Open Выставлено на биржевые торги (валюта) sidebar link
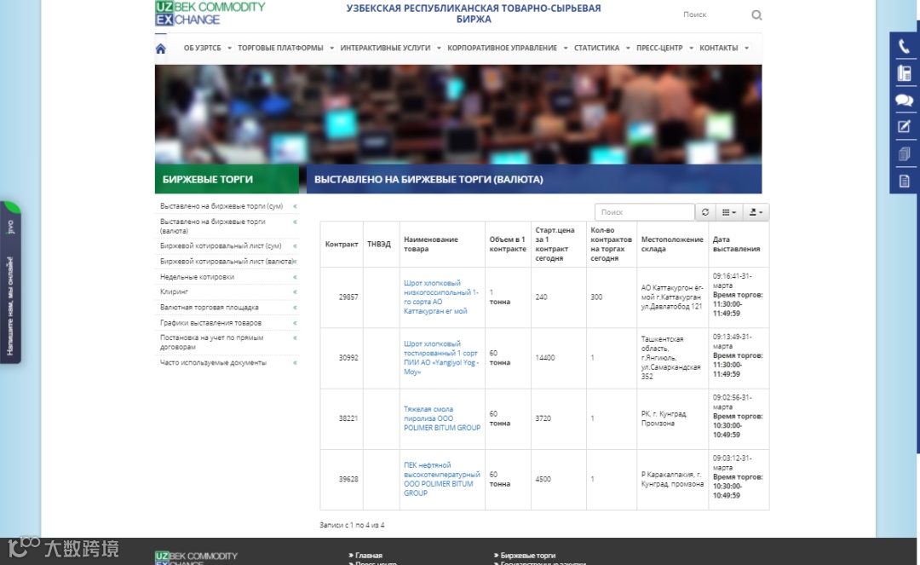The image size is (920, 565). click(x=212, y=226)
